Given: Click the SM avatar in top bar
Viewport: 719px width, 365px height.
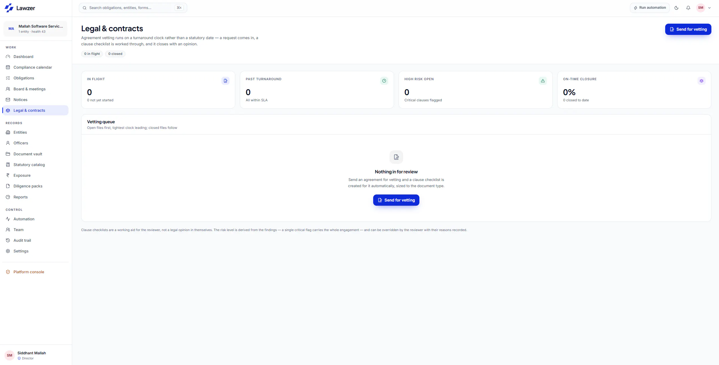Looking at the screenshot, I should point(701,8).
